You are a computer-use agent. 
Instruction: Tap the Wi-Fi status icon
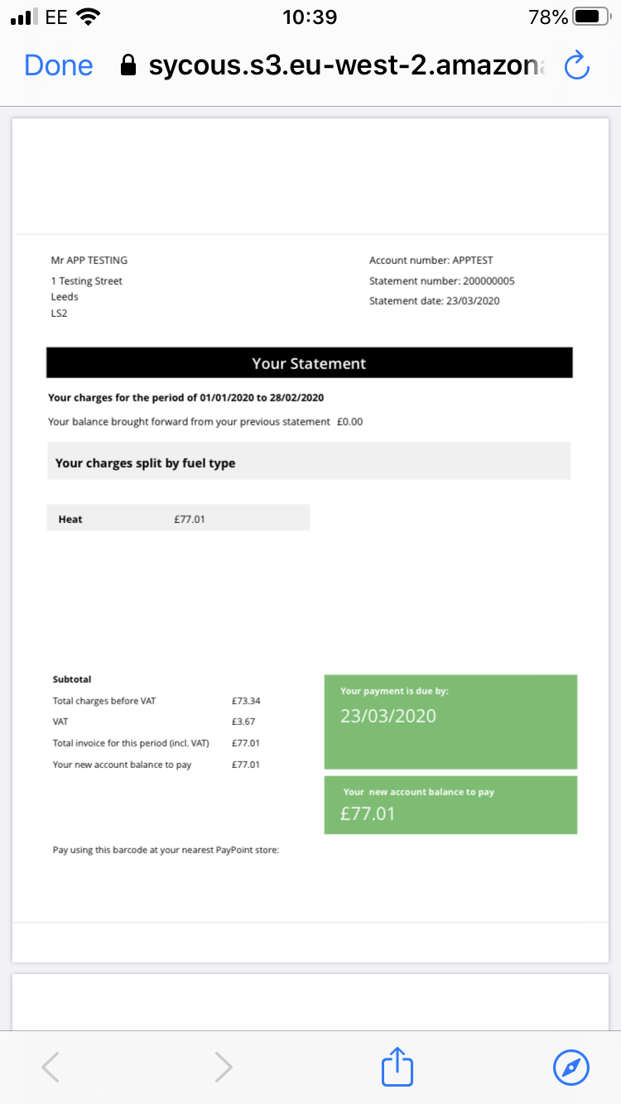[86, 17]
